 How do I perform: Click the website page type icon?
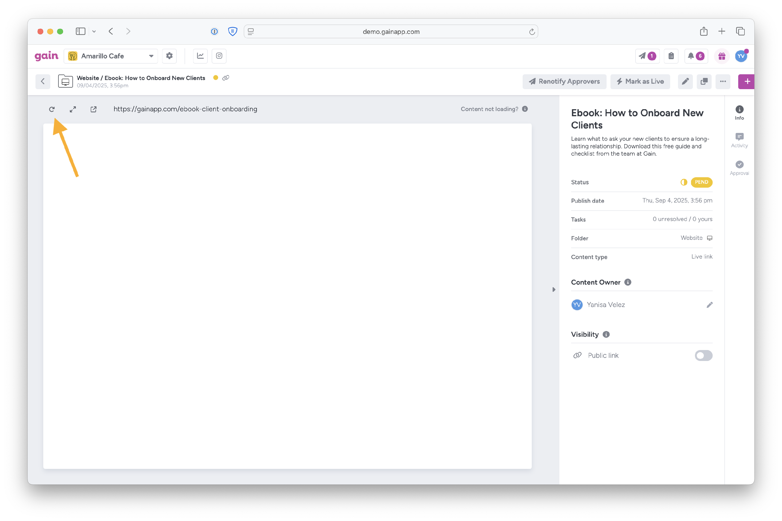pyautogui.click(x=65, y=81)
